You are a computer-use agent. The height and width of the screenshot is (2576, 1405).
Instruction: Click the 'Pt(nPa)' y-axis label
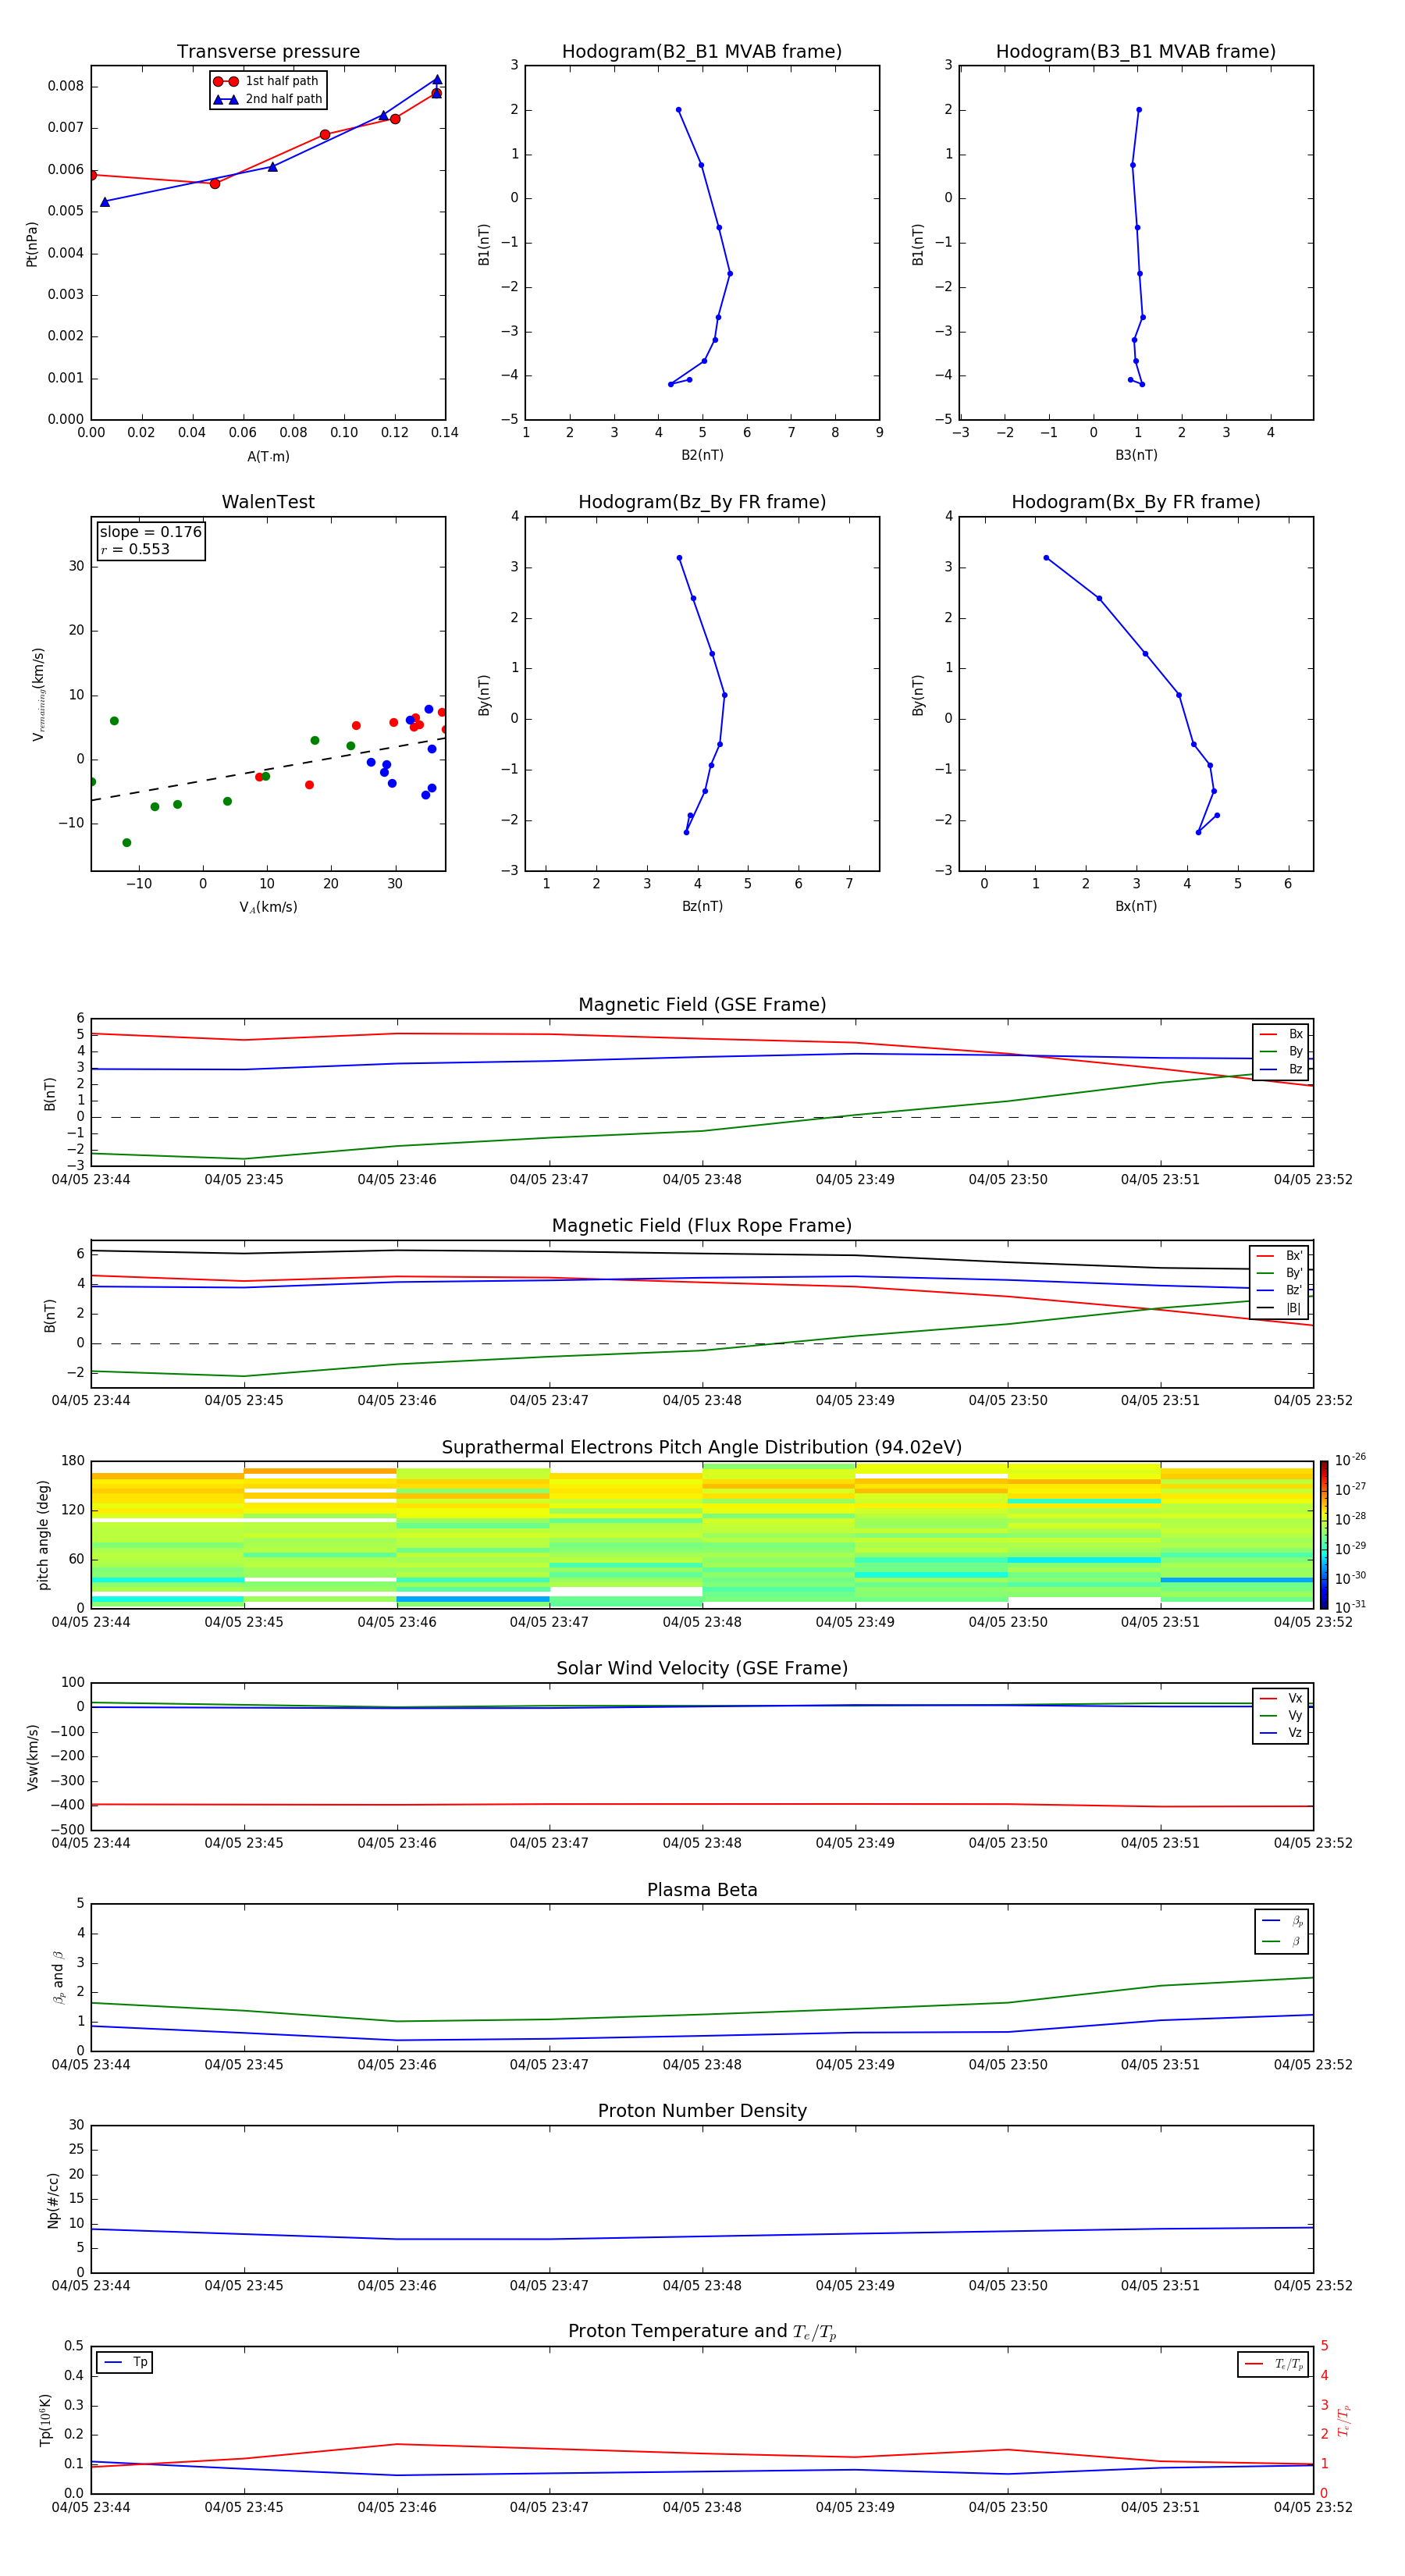(32, 244)
